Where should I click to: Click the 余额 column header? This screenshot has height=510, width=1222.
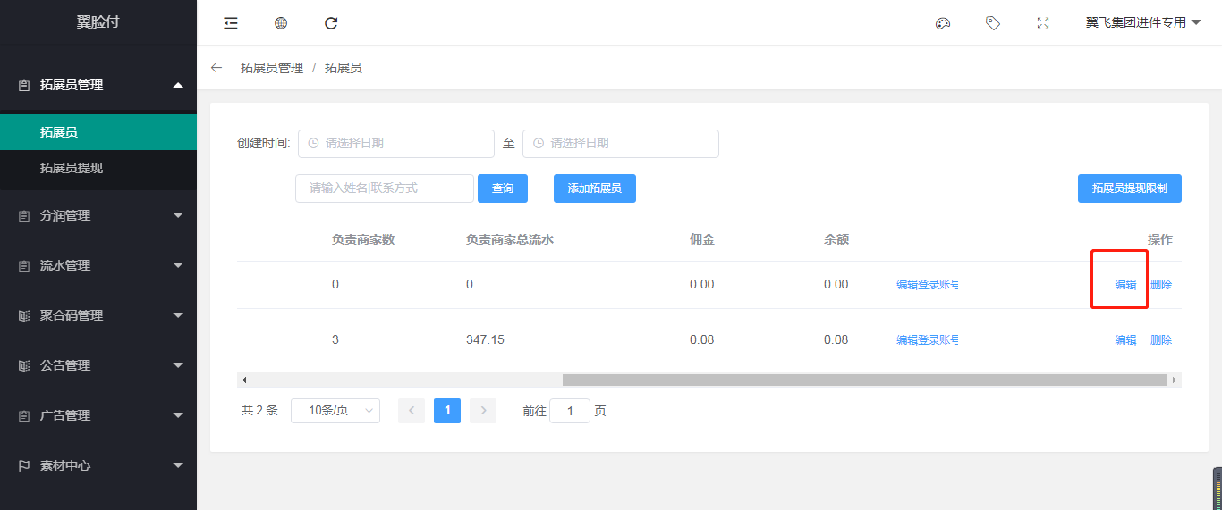[836, 239]
